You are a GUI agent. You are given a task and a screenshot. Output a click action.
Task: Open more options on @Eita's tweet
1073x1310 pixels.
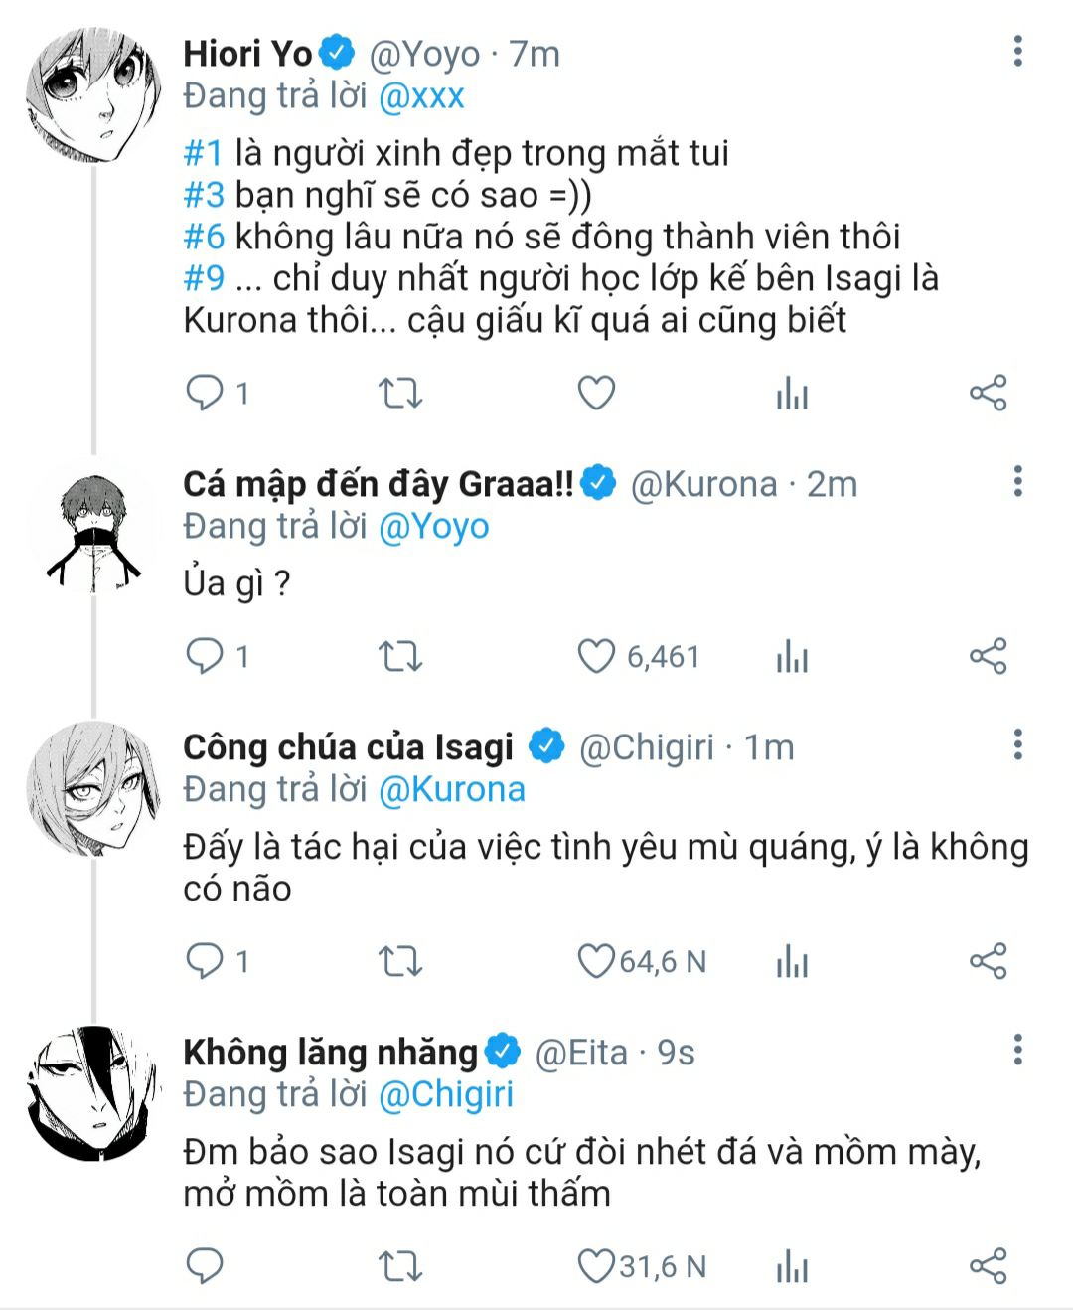point(1017,1050)
